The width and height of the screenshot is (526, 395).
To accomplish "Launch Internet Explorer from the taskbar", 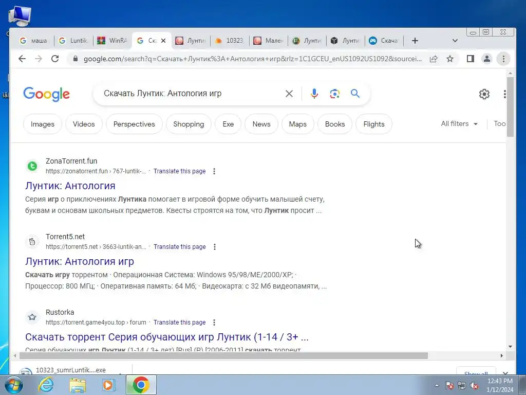I will click(x=46, y=385).
